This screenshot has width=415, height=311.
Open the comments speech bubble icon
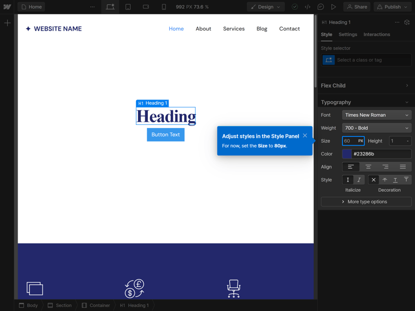click(x=321, y=7)
